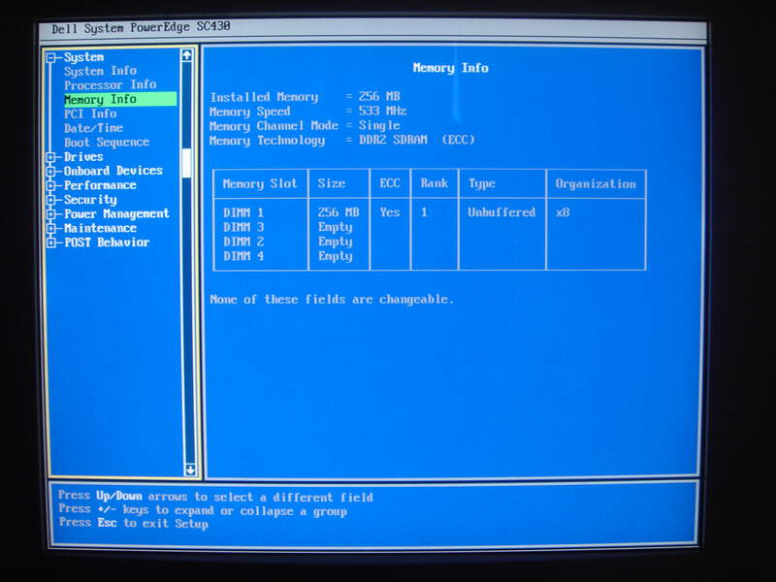
Task: Click the Size column header
Action: 331,183
